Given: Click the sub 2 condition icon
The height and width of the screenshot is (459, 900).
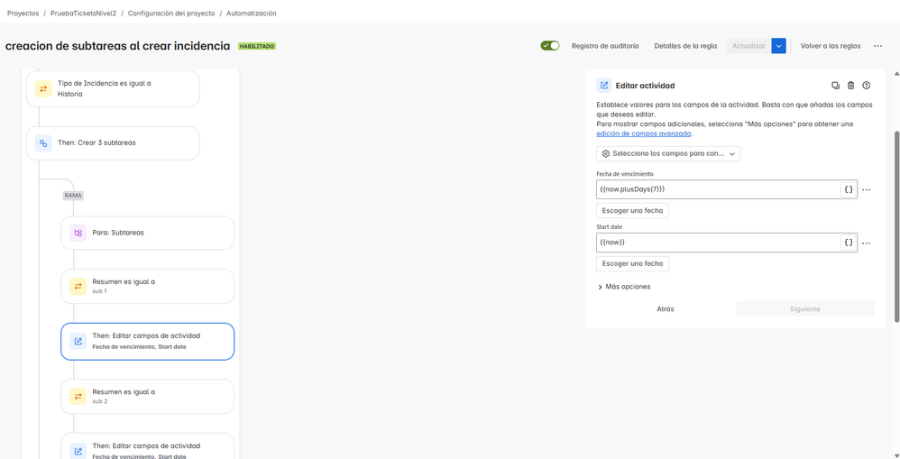Looking at the screenshot, I should [78, 396].
